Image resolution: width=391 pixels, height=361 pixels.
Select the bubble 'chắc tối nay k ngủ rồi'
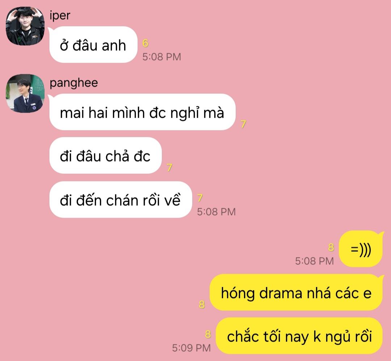(x=299, y=336)
